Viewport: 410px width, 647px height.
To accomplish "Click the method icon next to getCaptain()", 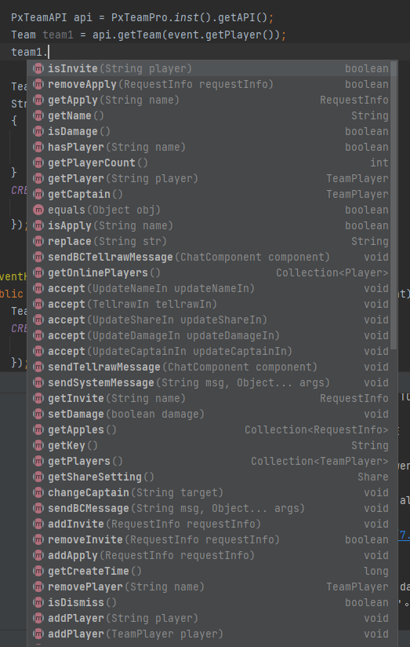I will click(x=38, y=195).
